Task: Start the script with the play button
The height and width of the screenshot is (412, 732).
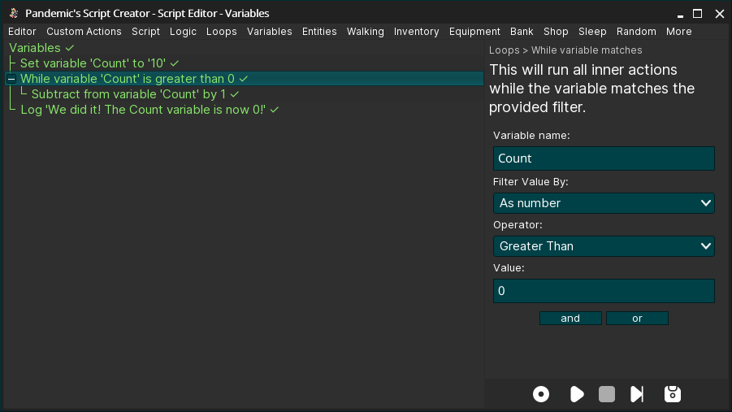Action: point(577,394)
